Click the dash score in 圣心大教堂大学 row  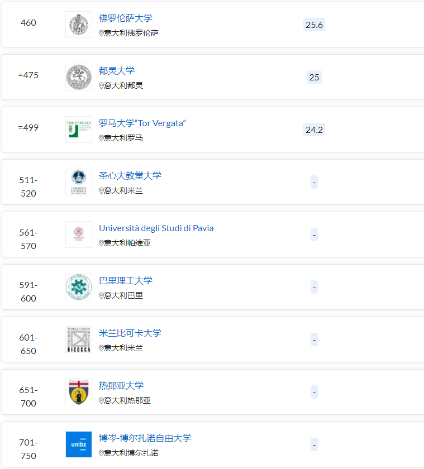[314, 182]
